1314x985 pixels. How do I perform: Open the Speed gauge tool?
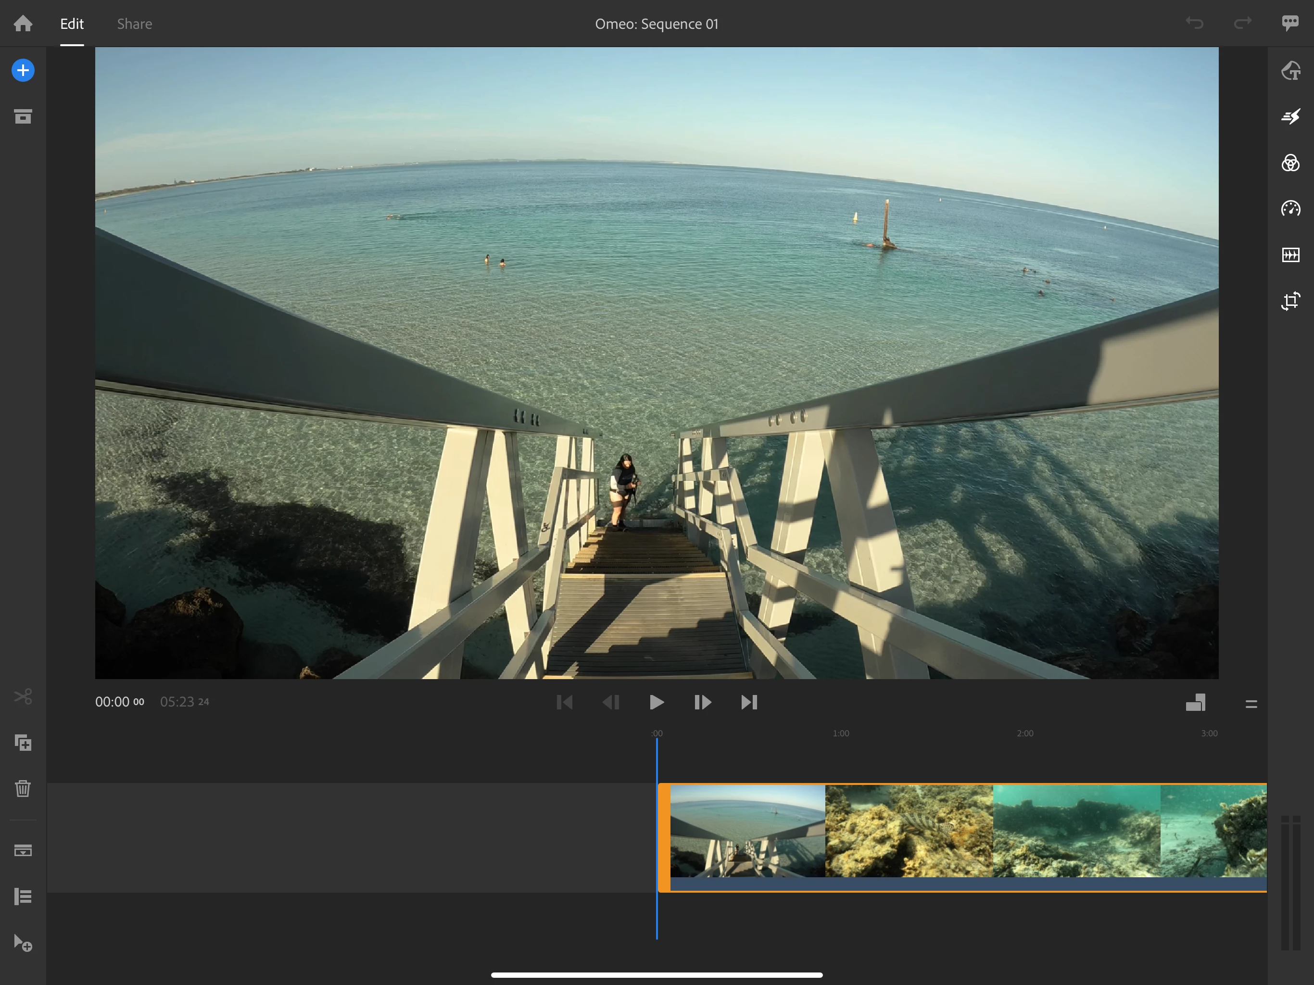tap(1290, 209)
